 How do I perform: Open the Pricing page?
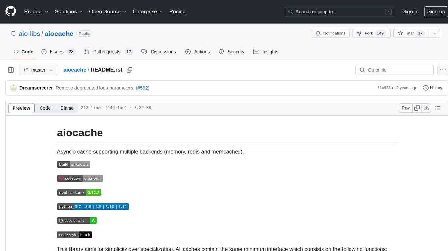click(x=177, y=11)
